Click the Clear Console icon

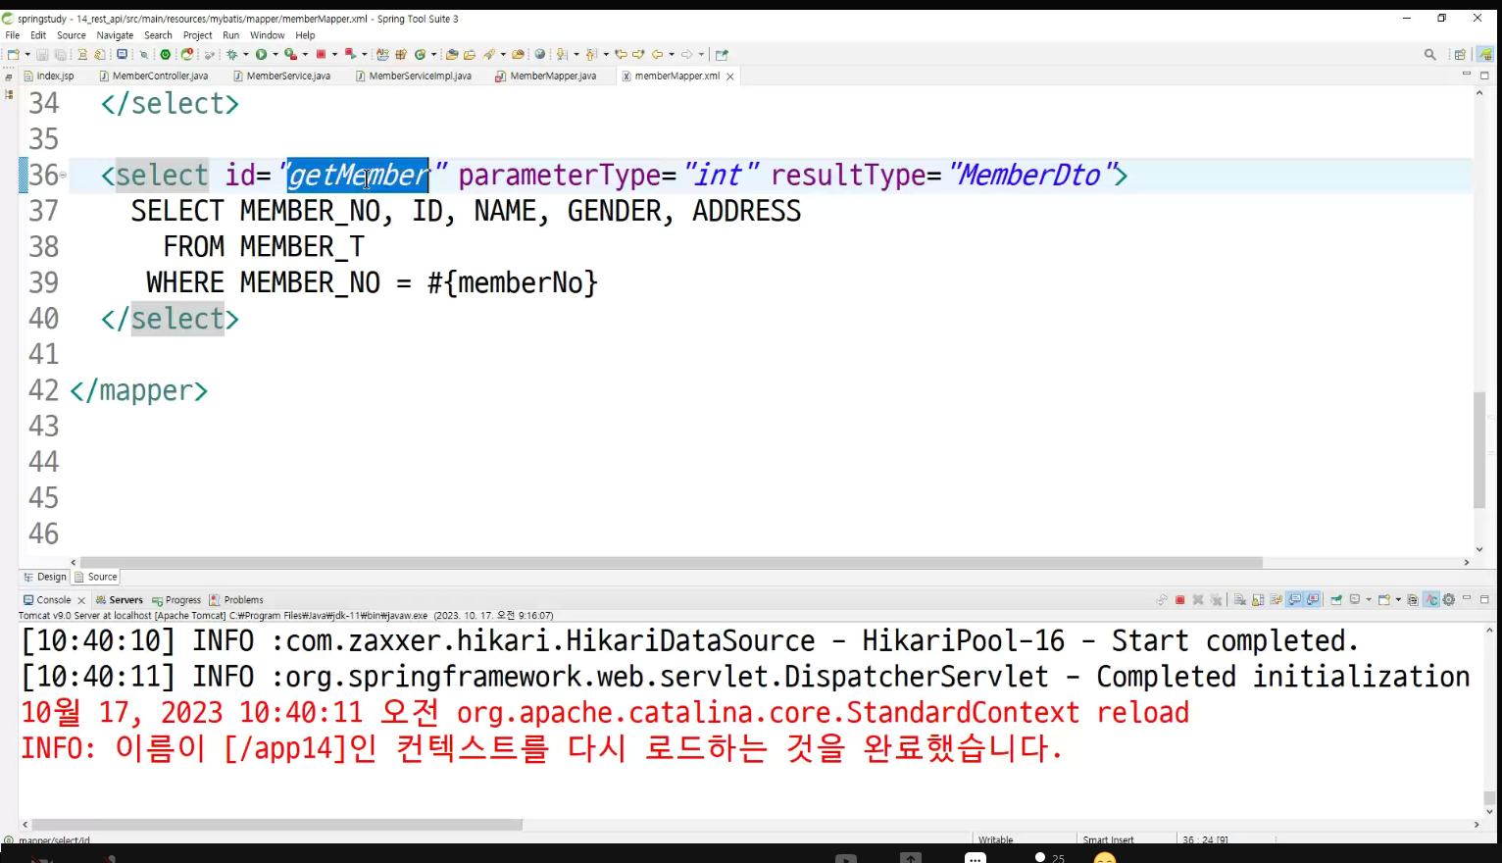coord(1240,600)
